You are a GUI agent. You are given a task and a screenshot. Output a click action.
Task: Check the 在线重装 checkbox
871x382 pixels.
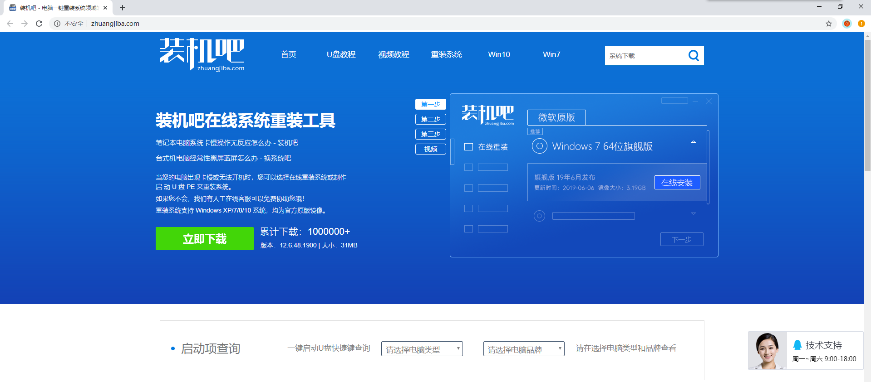coord(468,147)
